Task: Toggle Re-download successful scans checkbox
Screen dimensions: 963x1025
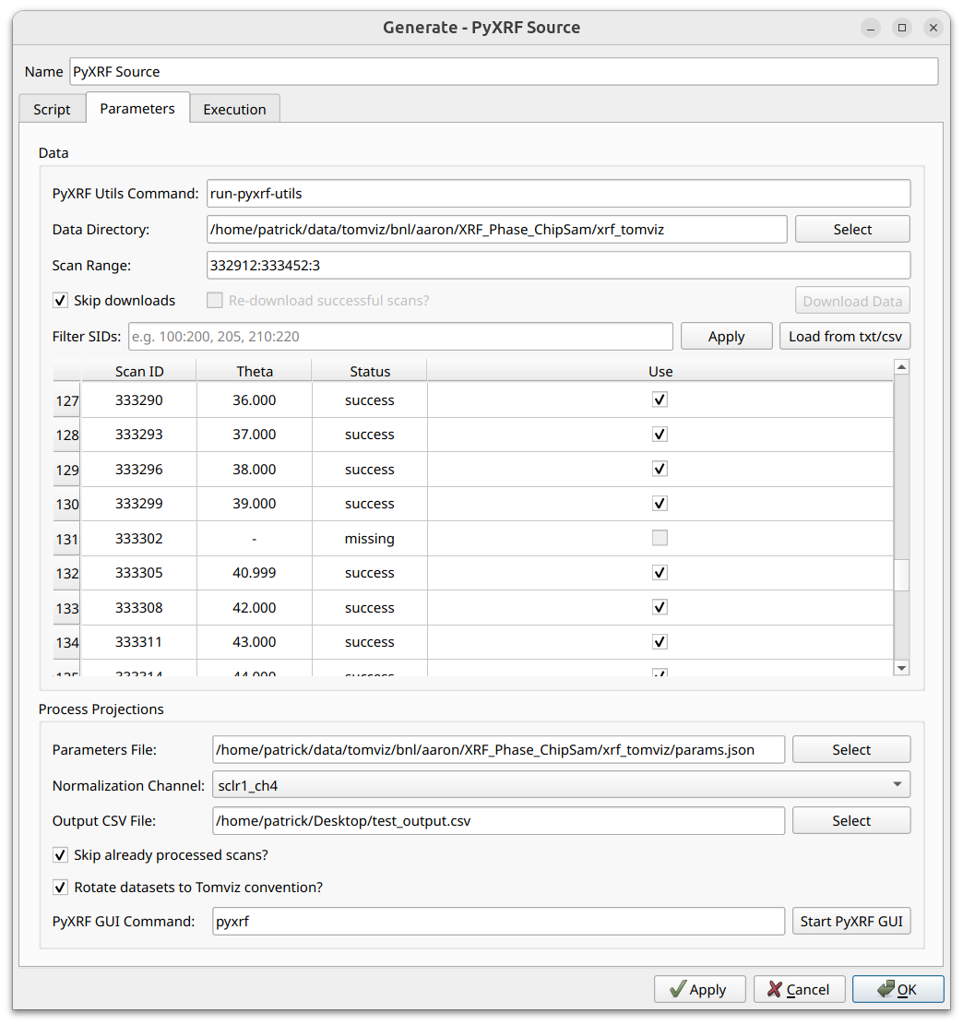Action: tap(214, 301)
